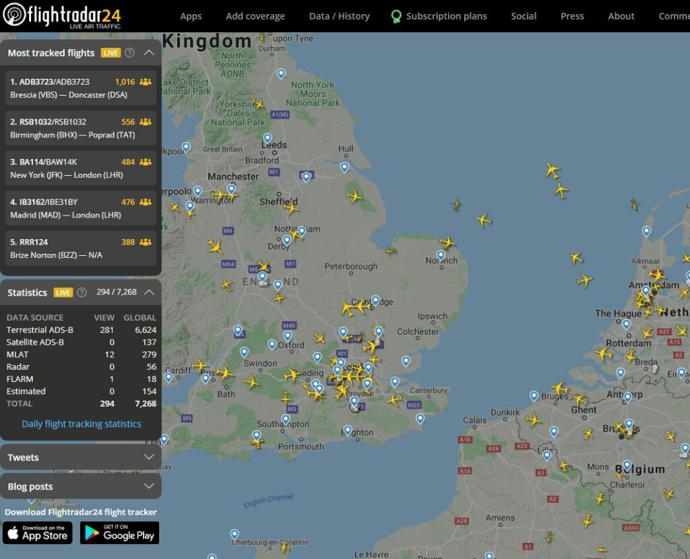The image size is (690, 559).
Task: Click airport pin near Brighton
Action: 348,430
